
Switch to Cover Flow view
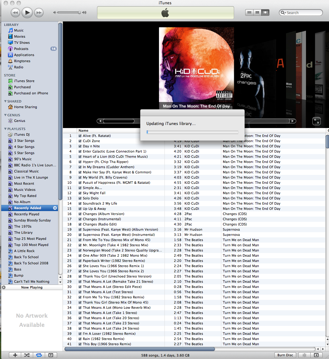(265, 13)
